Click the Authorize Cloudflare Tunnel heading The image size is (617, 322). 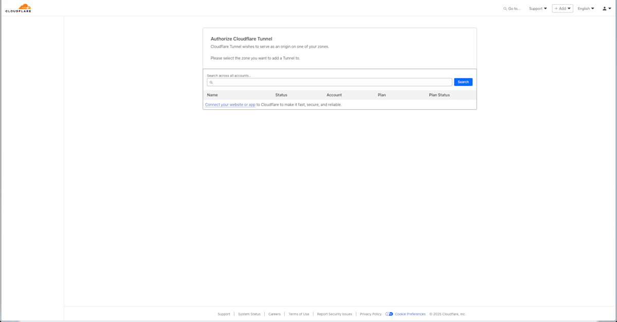point(241,39)
